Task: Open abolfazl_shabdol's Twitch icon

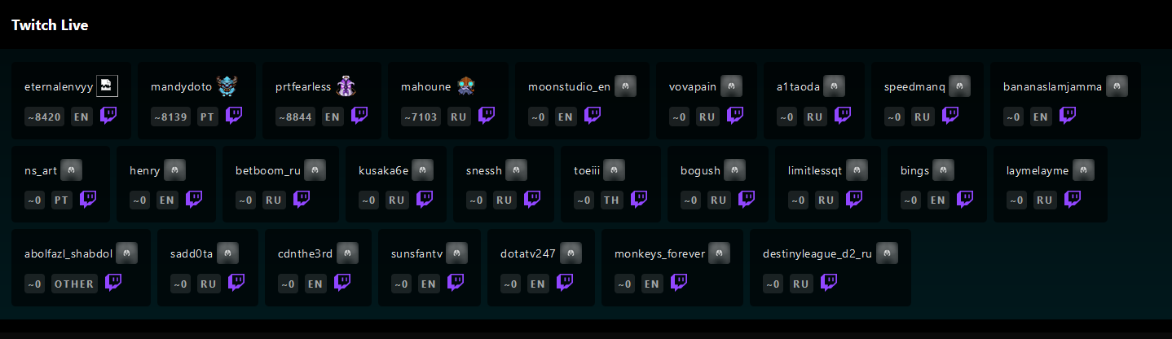Action: point(113,282)
